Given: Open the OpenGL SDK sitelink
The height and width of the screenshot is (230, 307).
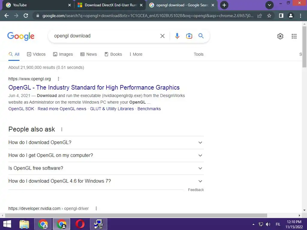Looking at the screenshot, I should coord(21,109).
